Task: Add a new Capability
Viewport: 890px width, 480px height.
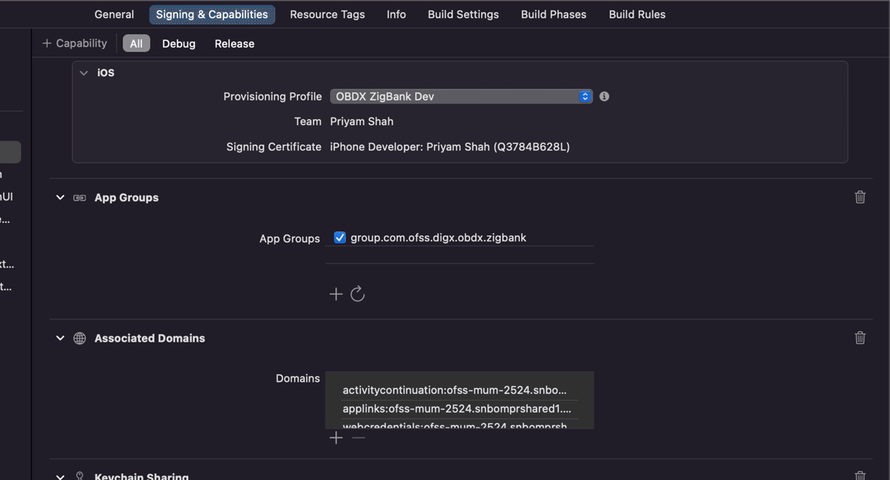Action: [74, 43]
